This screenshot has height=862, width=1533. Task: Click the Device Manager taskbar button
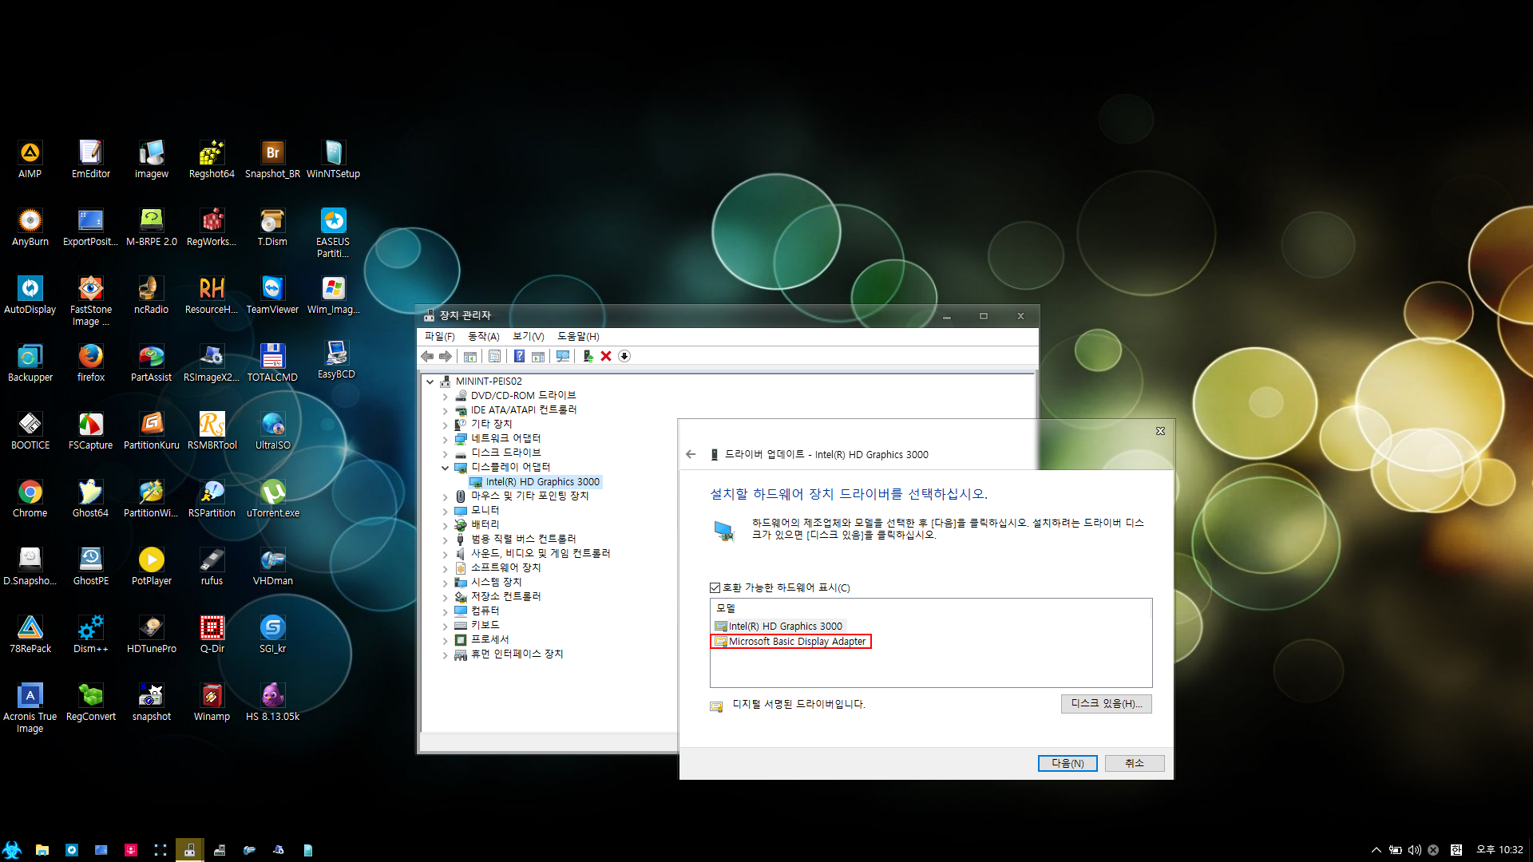coord(190,850)
